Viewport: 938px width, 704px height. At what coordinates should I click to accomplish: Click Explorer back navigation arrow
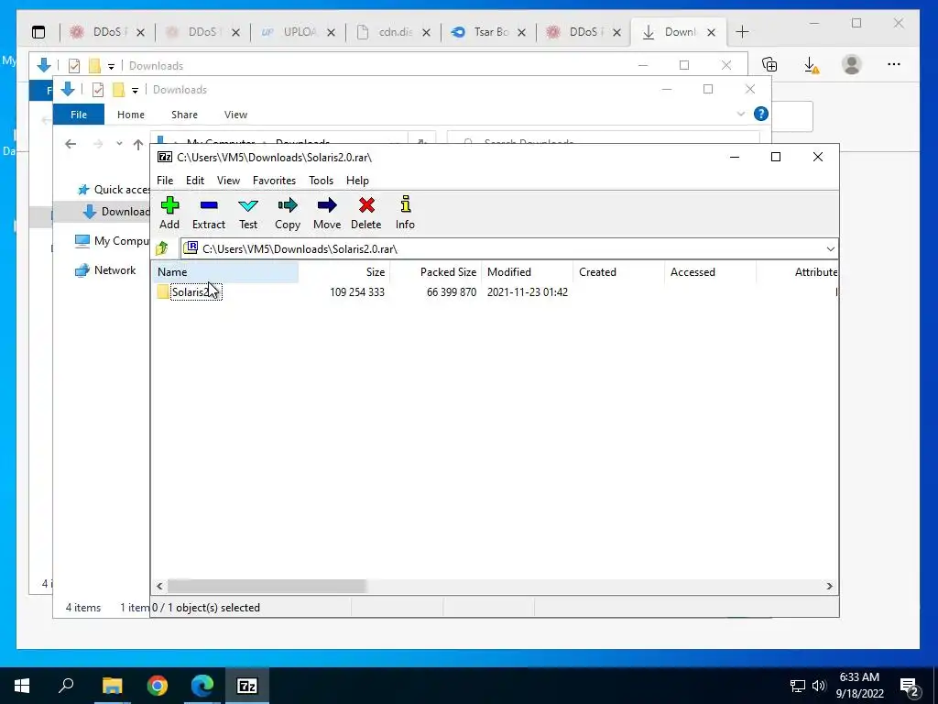tap(71, 144)
